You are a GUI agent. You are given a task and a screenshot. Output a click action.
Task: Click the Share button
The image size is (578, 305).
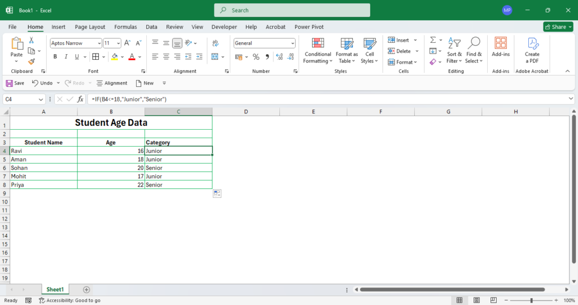(x=558, y=27)
